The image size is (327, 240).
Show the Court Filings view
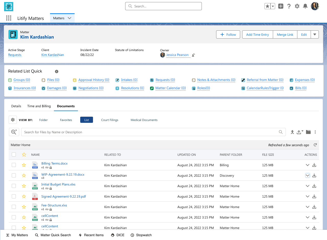point(110,120)
